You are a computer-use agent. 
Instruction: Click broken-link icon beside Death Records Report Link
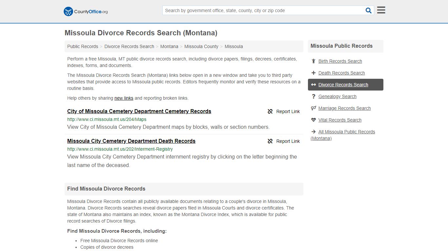(x=270, y=141)
